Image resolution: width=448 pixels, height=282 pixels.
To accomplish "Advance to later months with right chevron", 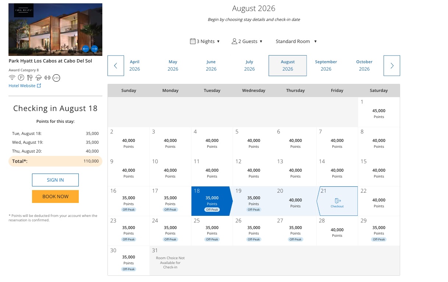I will point(392,66).
